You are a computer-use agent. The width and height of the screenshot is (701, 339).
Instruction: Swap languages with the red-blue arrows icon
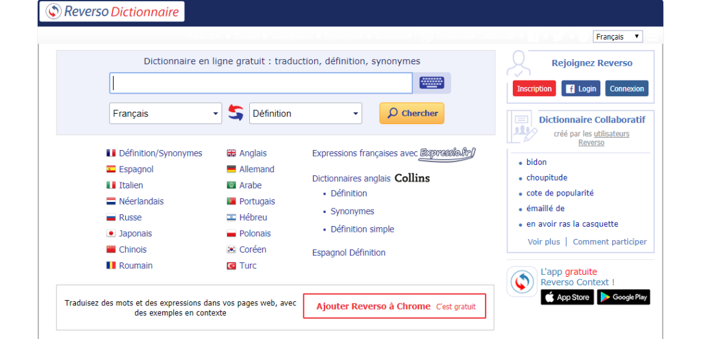point(236,113)
